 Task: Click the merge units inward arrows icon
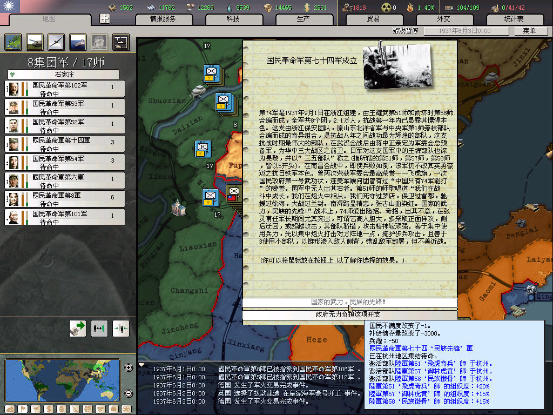pyautogui.click(x=120, y=328)
